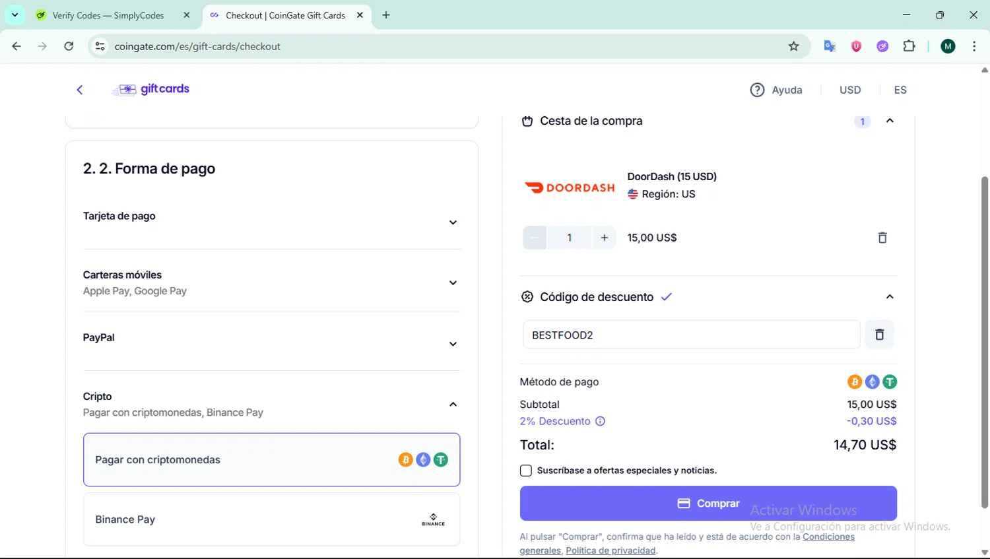Click the page vertical scrollbar thumb
The width and height of the screenshot is (990, 559).
(x=985, y=342)
